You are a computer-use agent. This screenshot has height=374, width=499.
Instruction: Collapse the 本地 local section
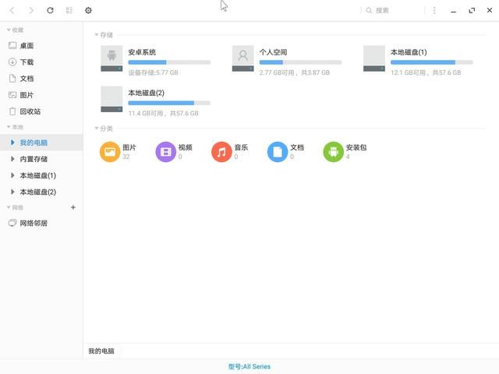pos(9,127)
